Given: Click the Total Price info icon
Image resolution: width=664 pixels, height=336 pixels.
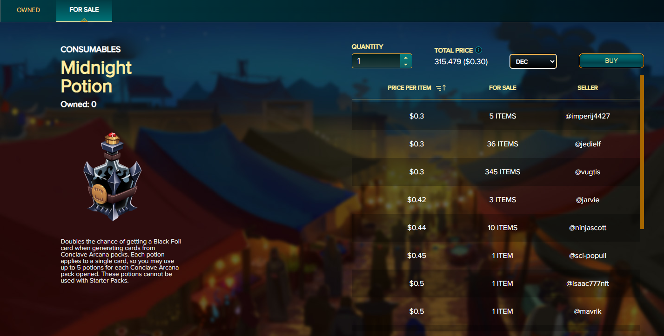Looking at the screenshot, I should pyautogui.click(x=479, y=50).
